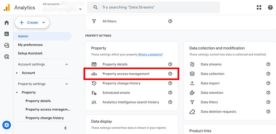The image size is (276, 134).
Task: Open help for Data deletion requests
Action: (268, 112)
